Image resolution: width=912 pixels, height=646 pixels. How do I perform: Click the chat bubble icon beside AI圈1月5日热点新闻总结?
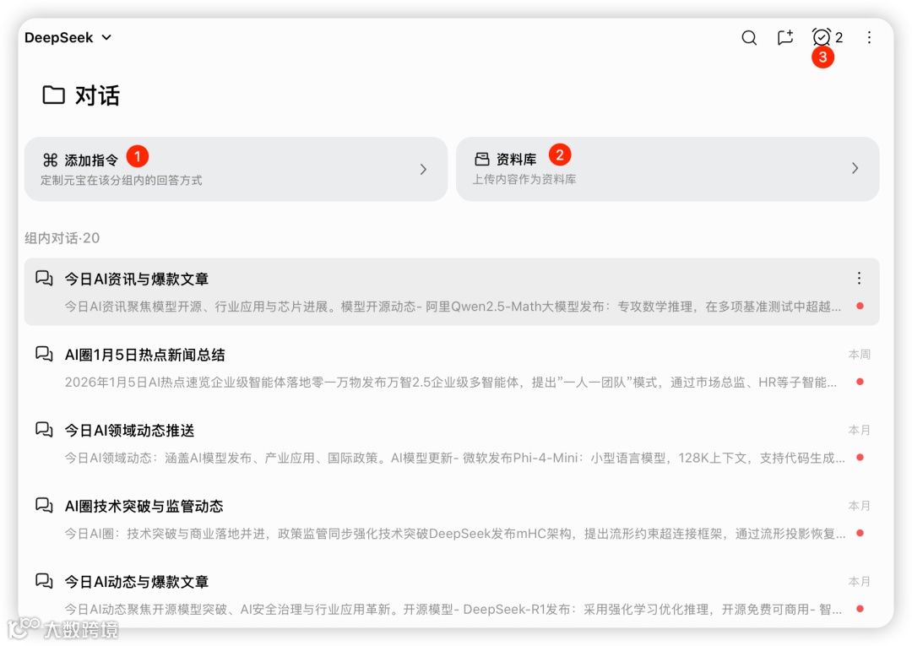(x=44, y=355)
